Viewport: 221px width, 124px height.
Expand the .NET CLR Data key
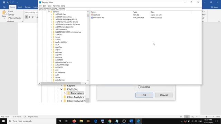(51, 14)
